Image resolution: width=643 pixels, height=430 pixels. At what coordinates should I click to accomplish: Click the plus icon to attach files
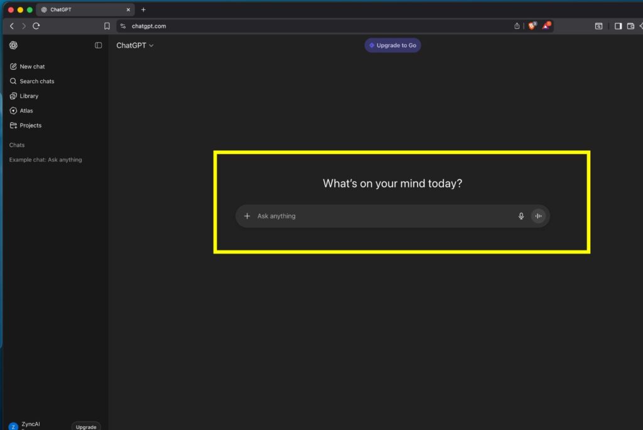click(247, 216)
